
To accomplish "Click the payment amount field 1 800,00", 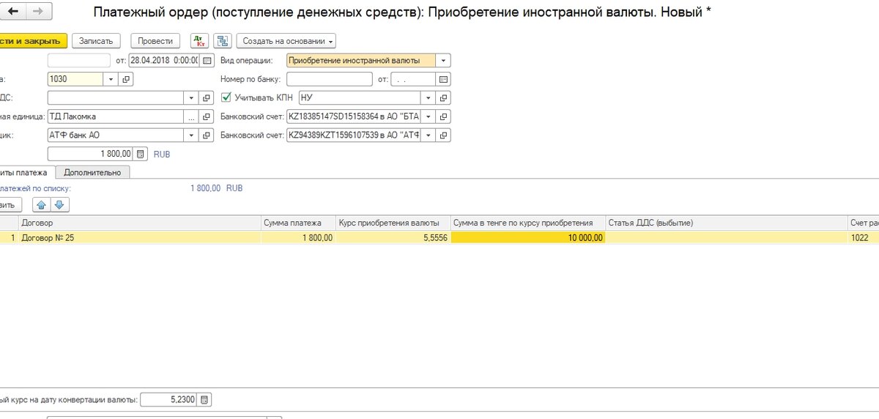I will pos(90,154).
